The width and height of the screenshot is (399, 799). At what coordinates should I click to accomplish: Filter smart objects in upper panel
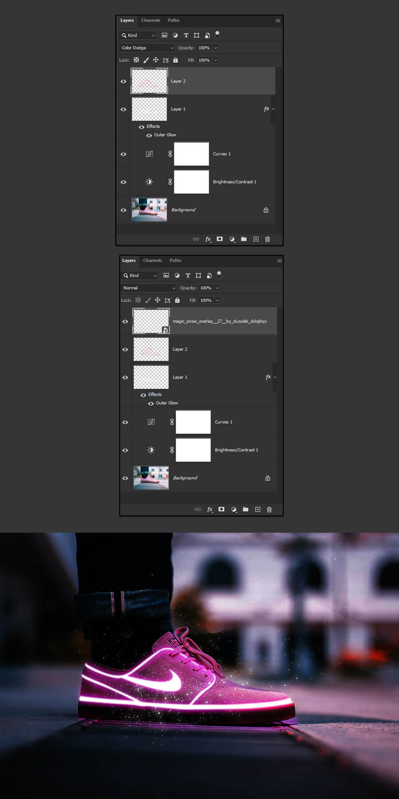[x=207, y=36]
